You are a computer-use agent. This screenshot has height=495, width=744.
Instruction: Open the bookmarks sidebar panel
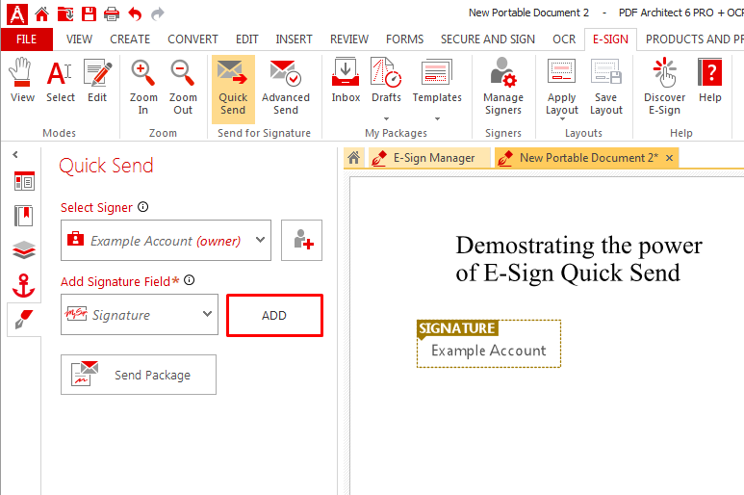coord(24,216)
